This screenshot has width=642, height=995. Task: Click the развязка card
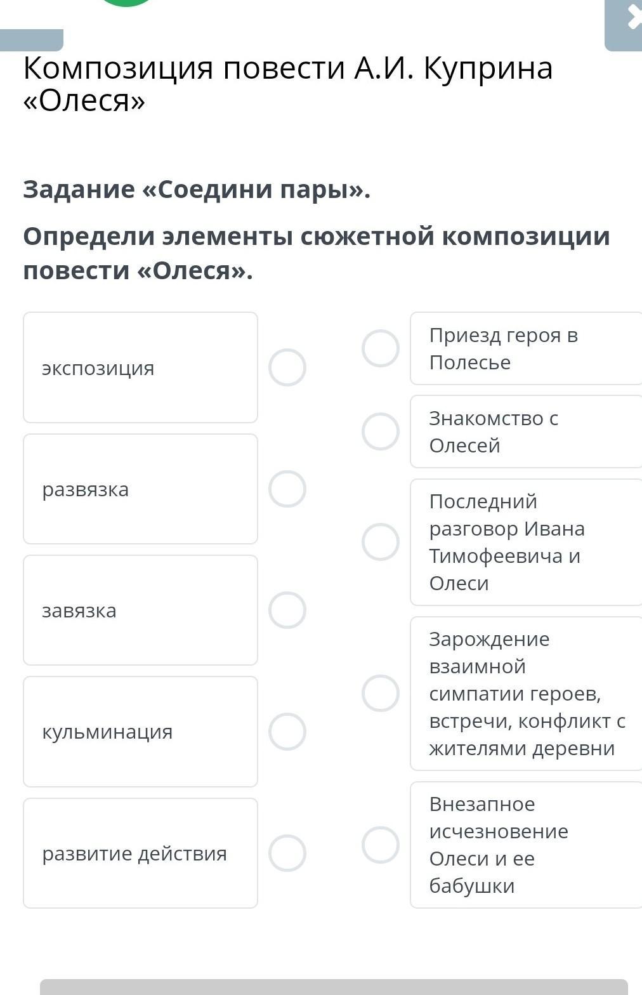click(140, 489)
